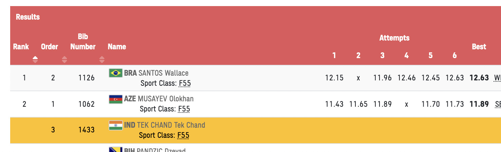Viewport: 501px width, 152px height.
Task: Open athlete TEK CHAND Tek Chand
Action: [x=171, y=125]
